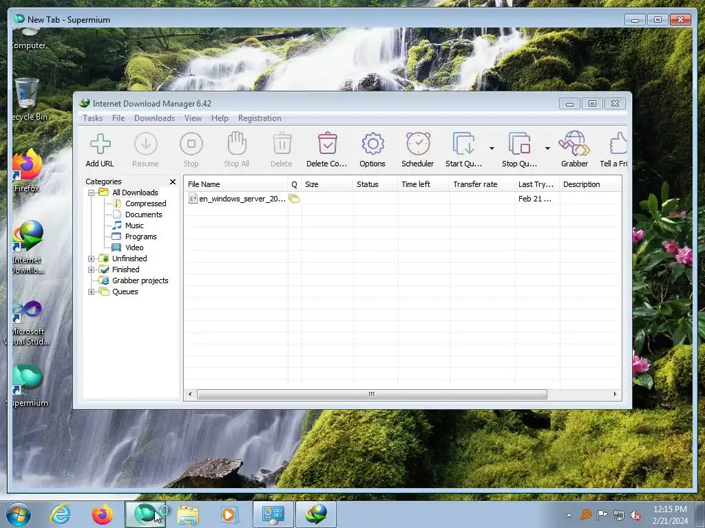Open the Downloads menu

tap(154, 118)
